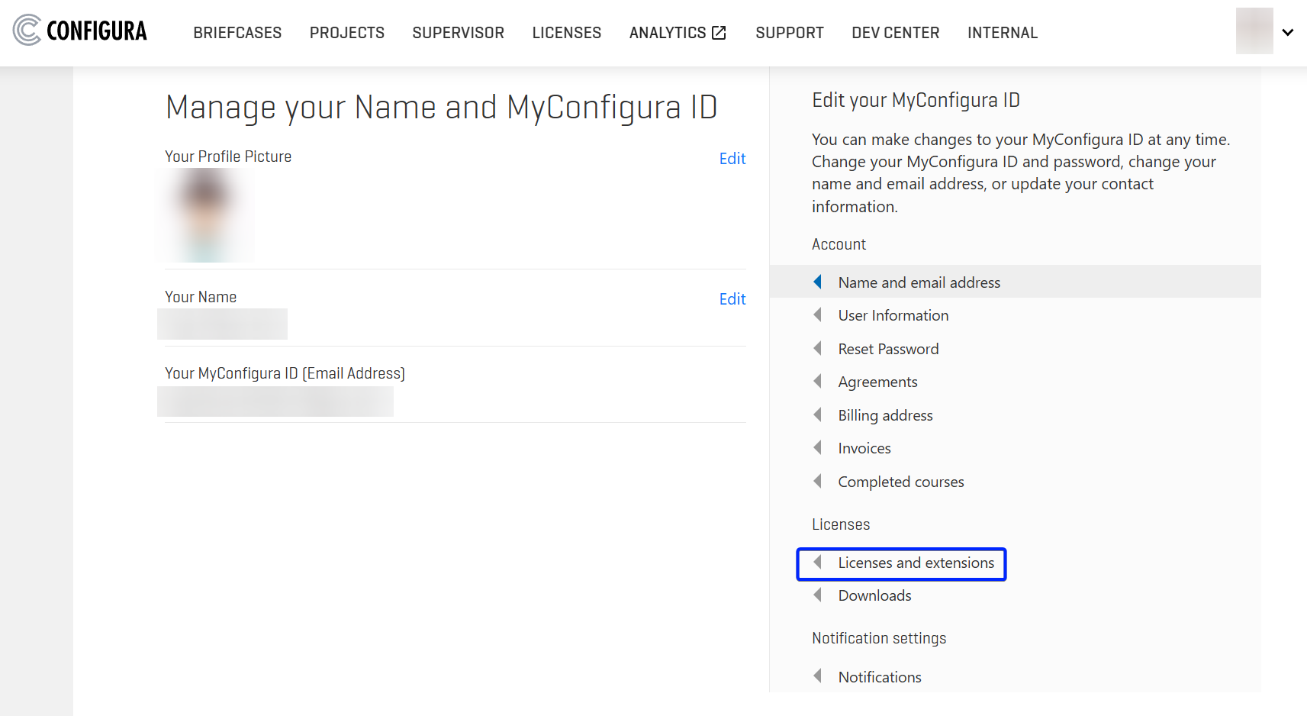The height and width of the screenshot is (716, 1307).
Task: Select Name and email address
Action: pyautogui.click(x=919, y=282)
